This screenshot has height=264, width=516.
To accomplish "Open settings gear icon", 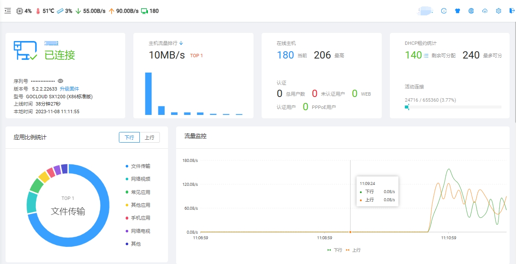I will click(498, 11).
